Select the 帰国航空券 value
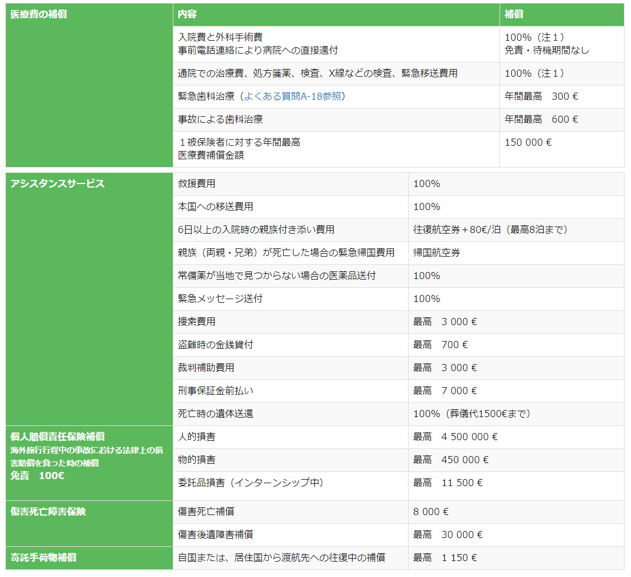631x577 pixels. click(x=436, y=253)
